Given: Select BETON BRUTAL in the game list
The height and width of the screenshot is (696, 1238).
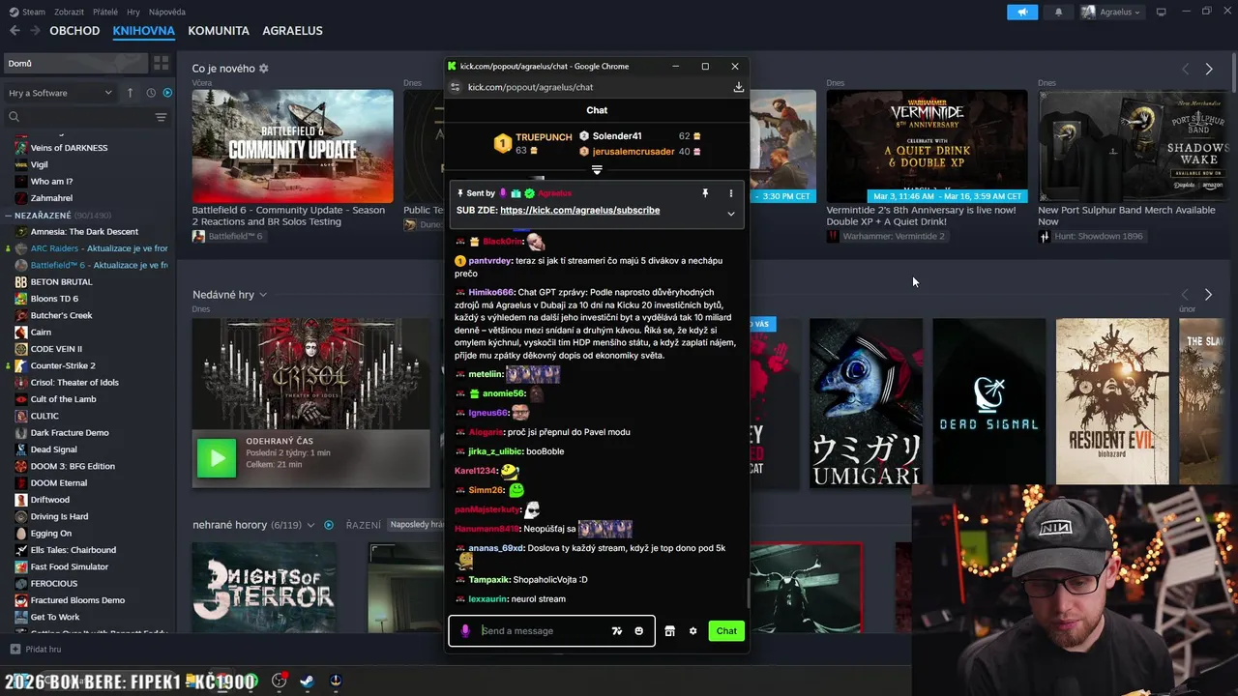Looking at the screenshot, I should pyautogui.click(x=61, y=282).
